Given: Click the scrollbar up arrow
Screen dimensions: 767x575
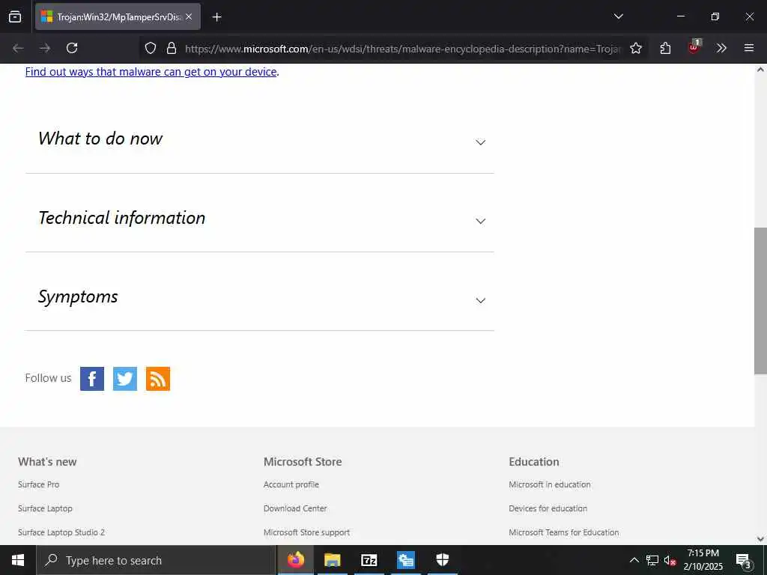Looking at the screenshot, I should coord(760,70).
